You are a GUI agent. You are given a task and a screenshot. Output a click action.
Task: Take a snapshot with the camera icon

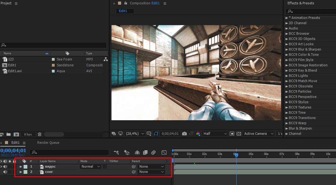184,134
